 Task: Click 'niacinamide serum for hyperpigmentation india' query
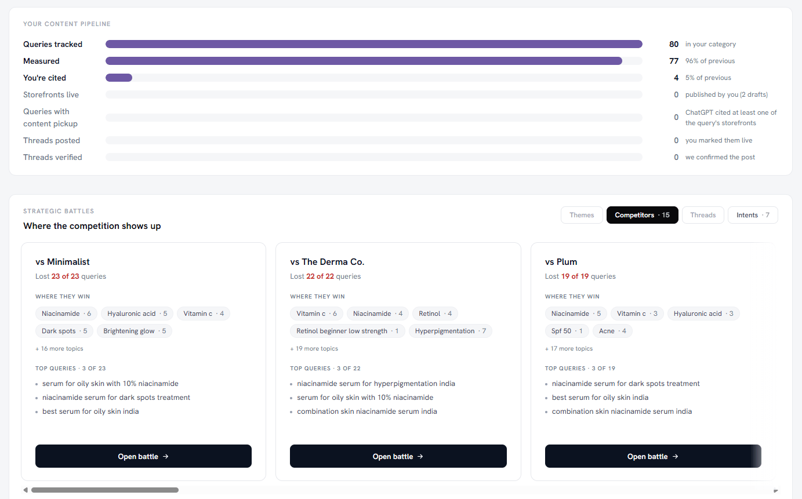coord(376,384)
